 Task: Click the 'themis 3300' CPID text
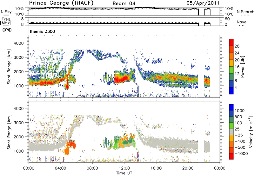tap(43, 31)
